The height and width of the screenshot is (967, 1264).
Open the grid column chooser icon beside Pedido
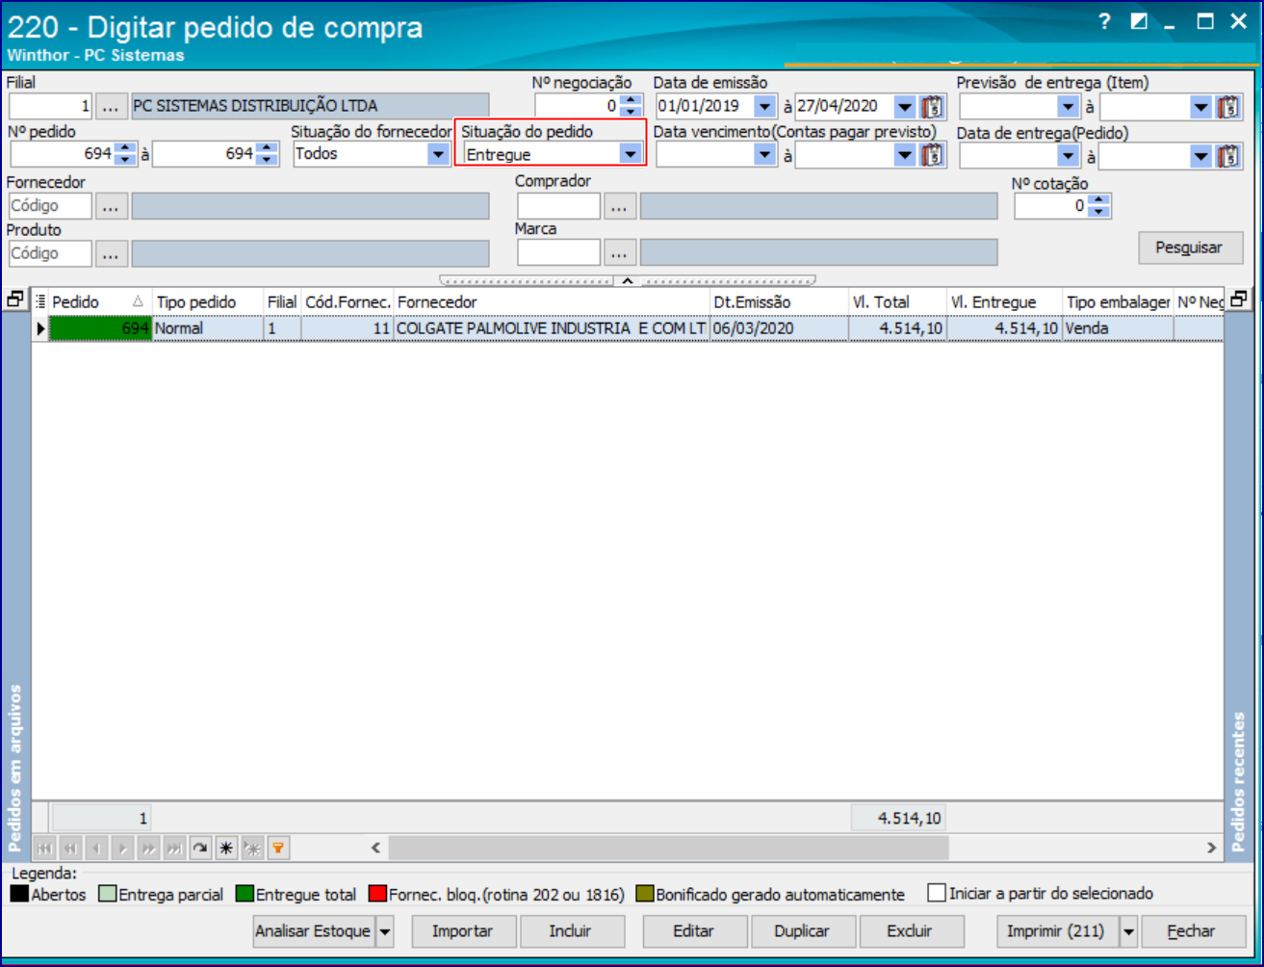tap(40, 302)
